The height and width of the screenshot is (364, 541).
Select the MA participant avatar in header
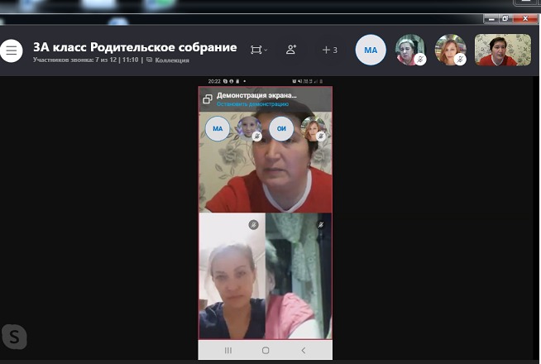pos(371,50)
